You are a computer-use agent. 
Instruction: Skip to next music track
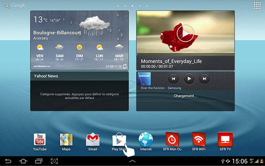click(204, 79)
